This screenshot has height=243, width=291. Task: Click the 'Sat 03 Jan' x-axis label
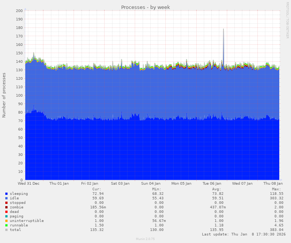(120, 184)
